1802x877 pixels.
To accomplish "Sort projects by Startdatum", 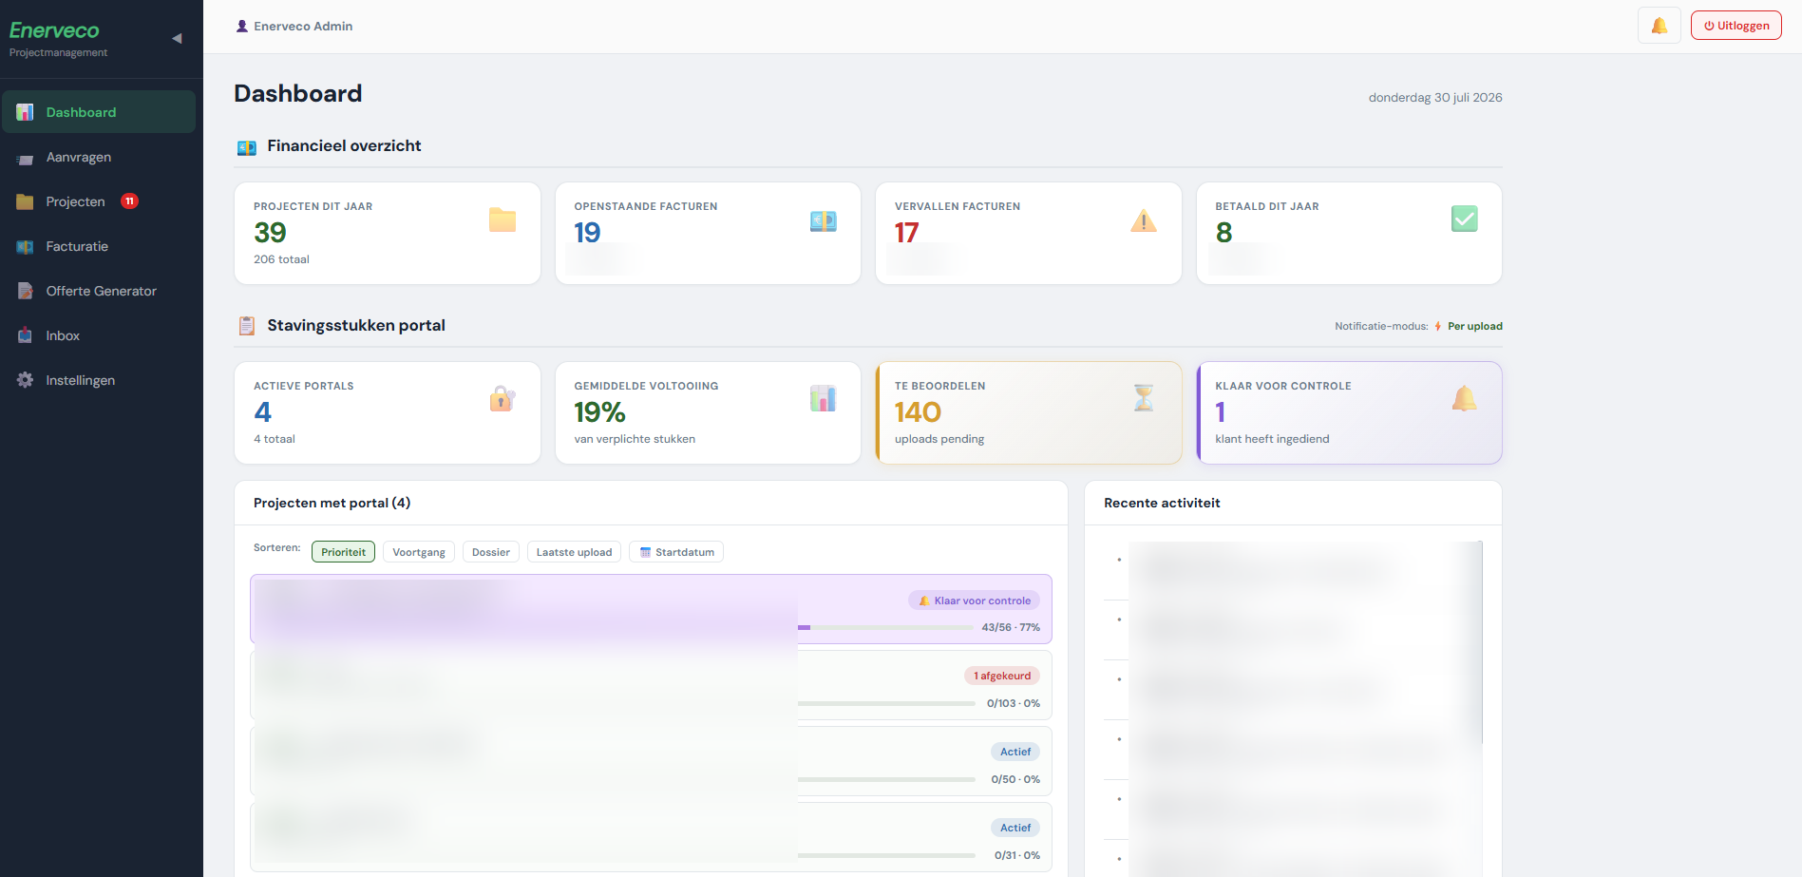I will coord(676,552).
